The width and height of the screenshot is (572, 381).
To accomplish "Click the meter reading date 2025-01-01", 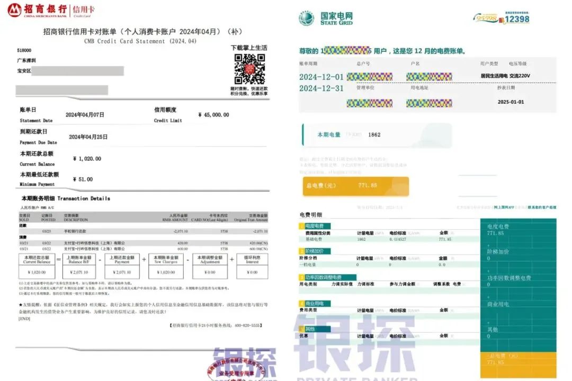I will point(511,102).
